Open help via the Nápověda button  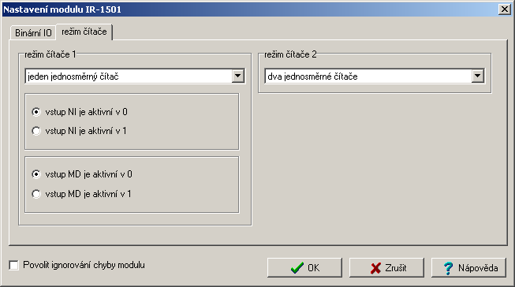click(x=468, y=267)
